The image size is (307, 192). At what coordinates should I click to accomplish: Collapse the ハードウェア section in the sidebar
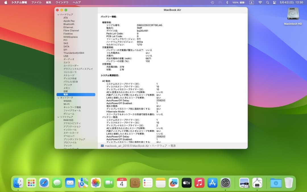[x=59, y=14]
